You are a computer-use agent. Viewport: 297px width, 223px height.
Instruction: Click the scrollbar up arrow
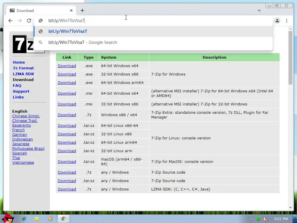290,29
